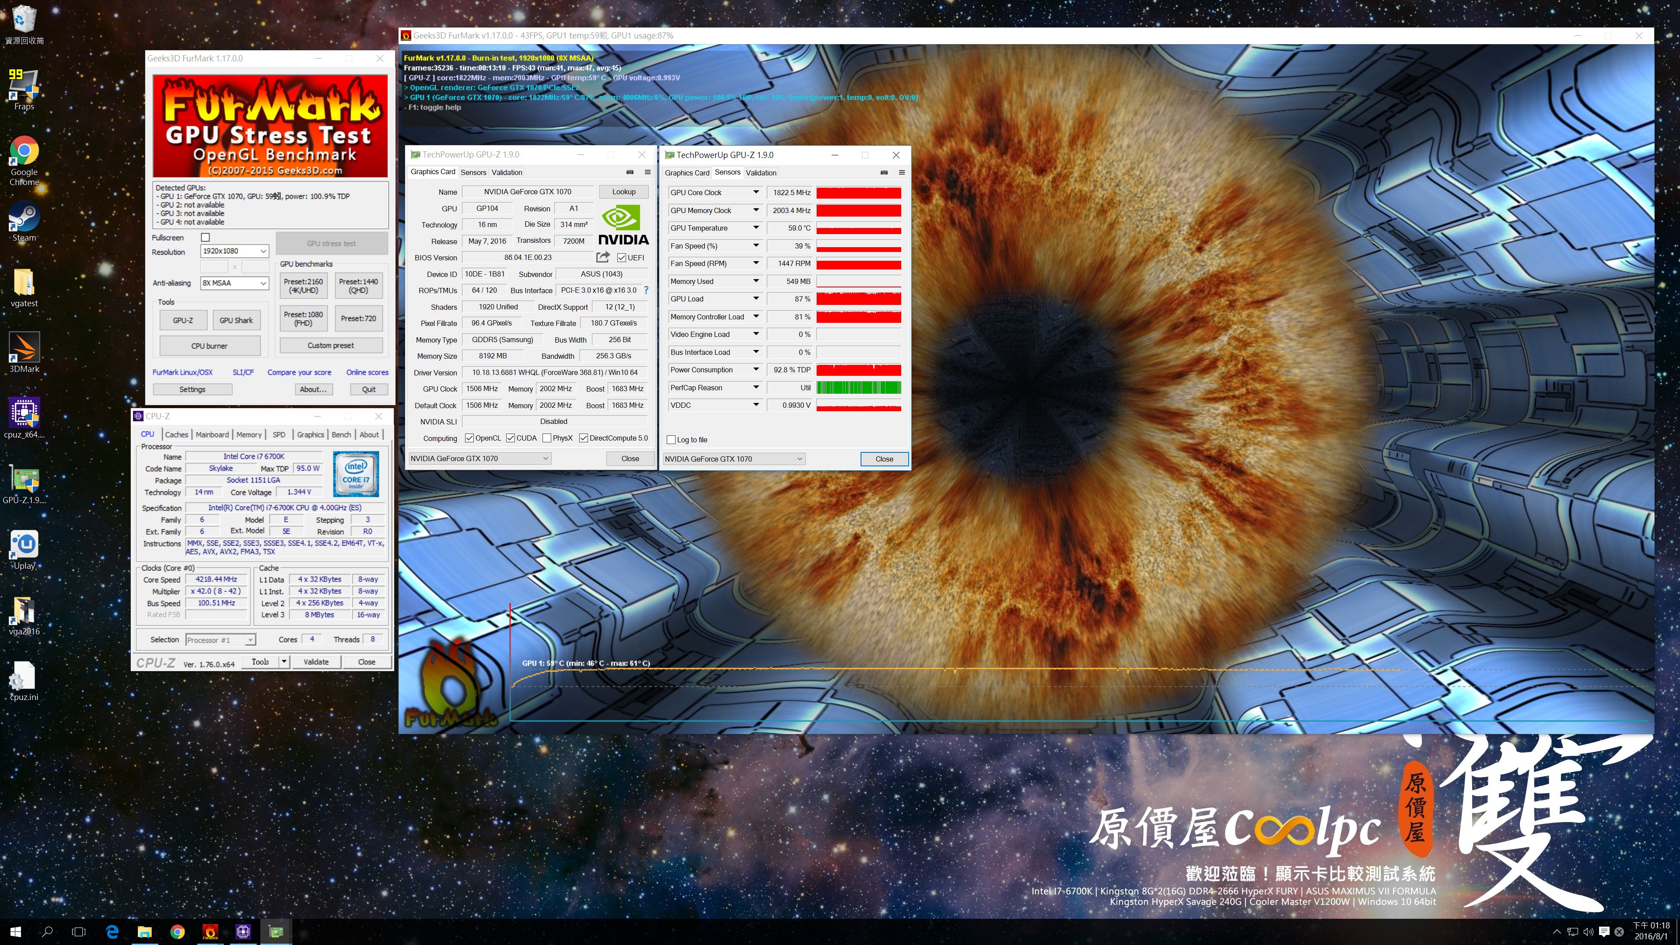Switch to the Bench tab in CPU-Z
Viewport: 1680px width, 945px height.
pos(341,434)
